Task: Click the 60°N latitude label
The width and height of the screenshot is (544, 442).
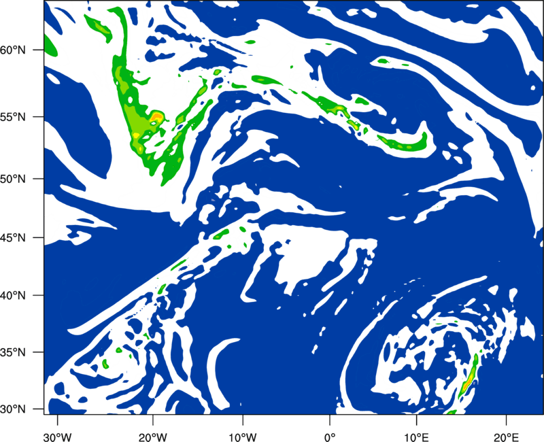Action: coord(13,50)
